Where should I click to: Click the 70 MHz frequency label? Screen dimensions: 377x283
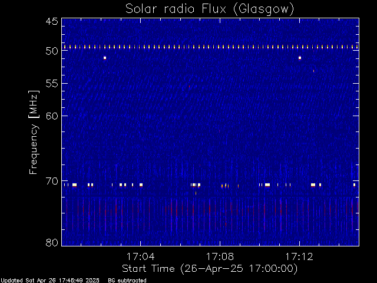pyautogui.click(x=52, y=181)
